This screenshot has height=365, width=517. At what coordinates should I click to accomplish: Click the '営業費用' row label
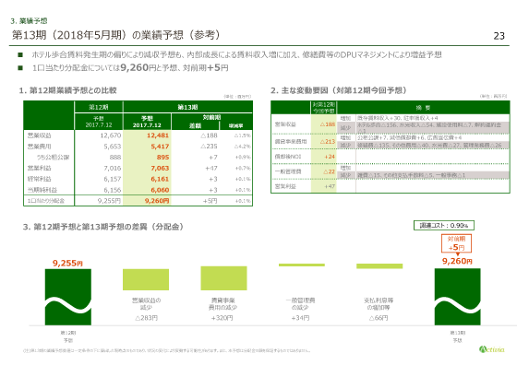click(x=39, y=147)
